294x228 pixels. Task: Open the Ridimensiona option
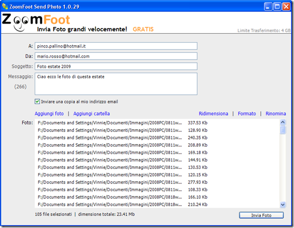[214, 113]
